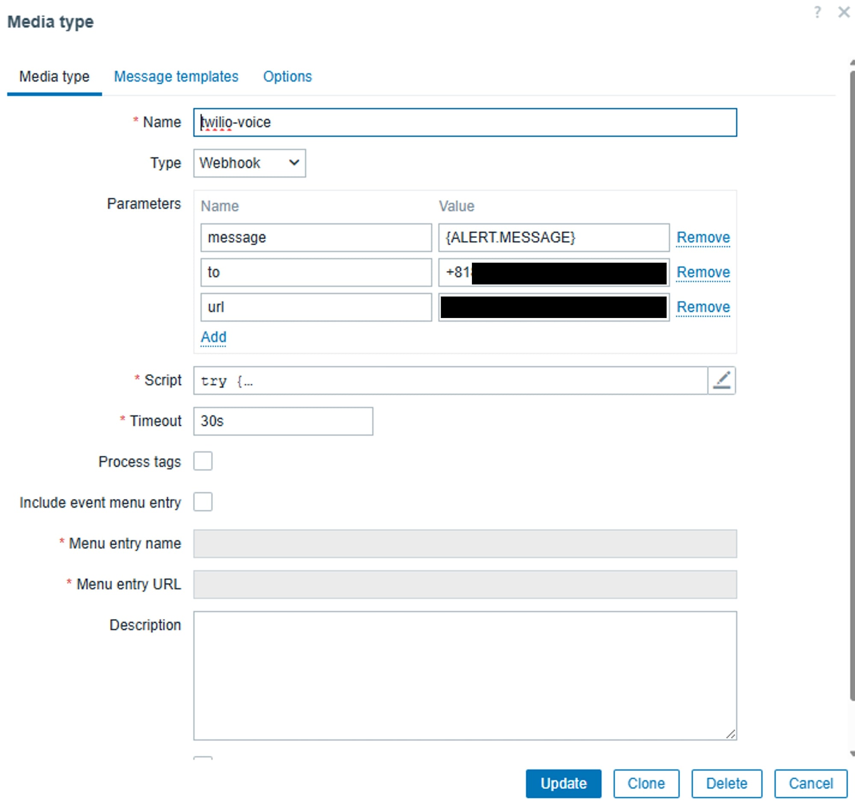Click the Delete button
The image size is (855, 809).
(x=726, y=783)
